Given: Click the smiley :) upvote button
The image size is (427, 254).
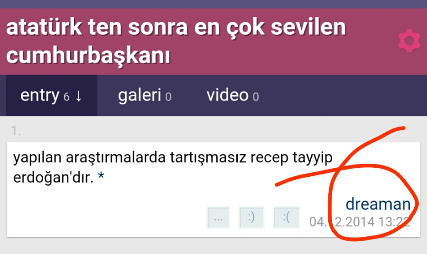Looking at the screenshot, I should (x=251, y=218).
